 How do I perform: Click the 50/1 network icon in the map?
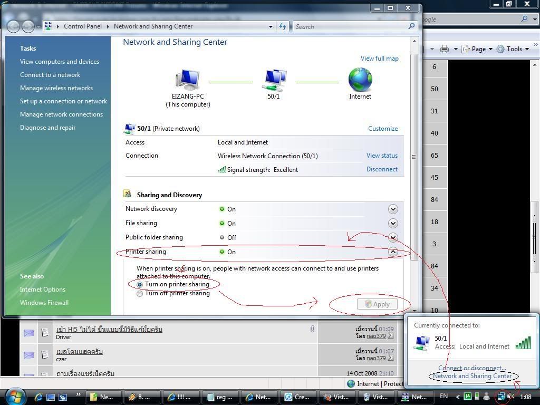coord(274,79)
